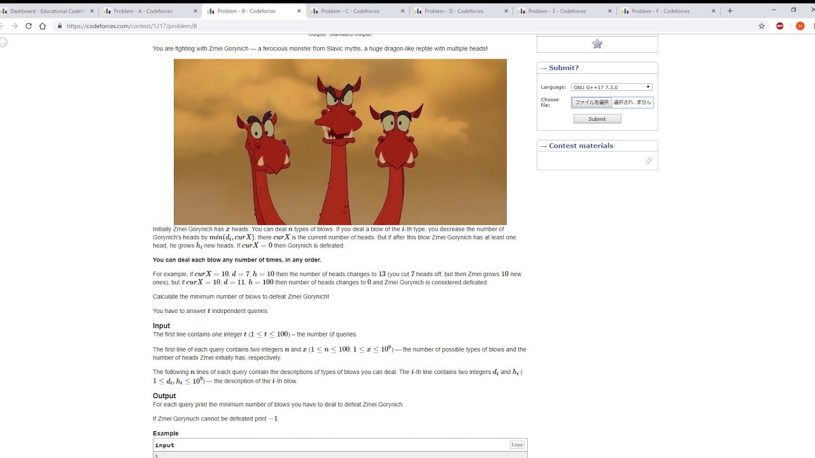The image size is (815, 458).
Task: Click the Submit? panel heading
Action: [x=563, y=68]
